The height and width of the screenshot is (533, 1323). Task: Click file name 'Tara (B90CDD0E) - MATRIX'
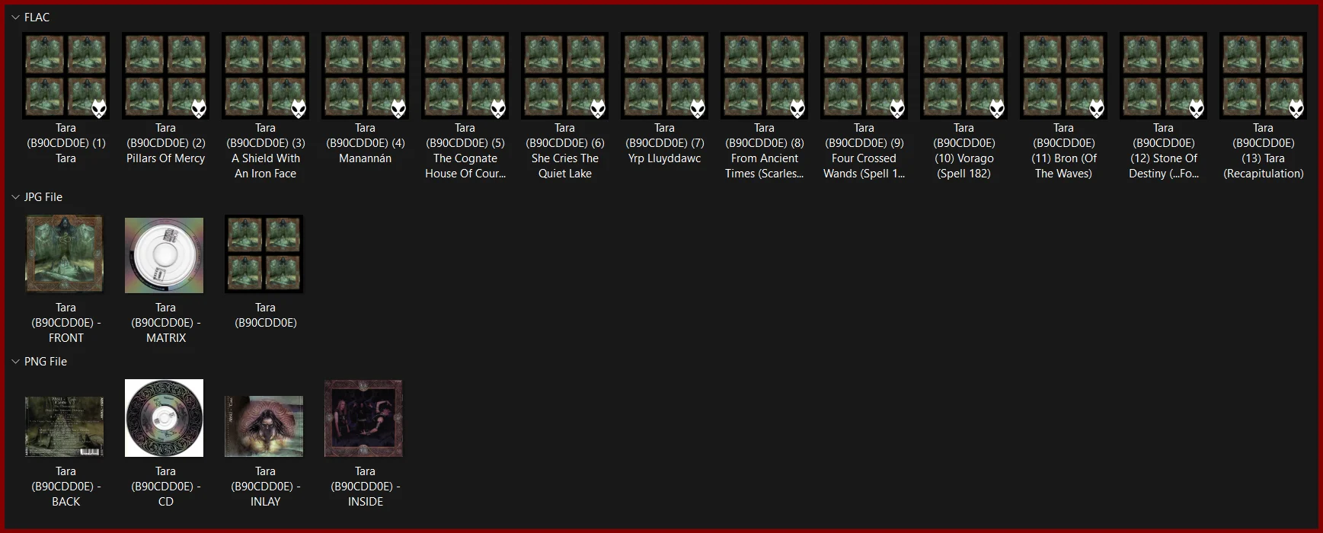[x=166, y=323]
